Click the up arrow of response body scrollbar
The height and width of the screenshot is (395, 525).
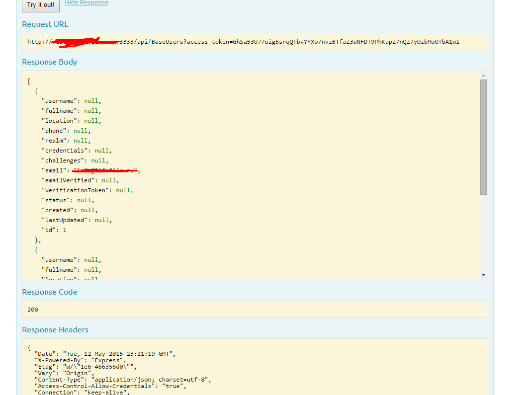pyautogui.click(x=483, y=76)
